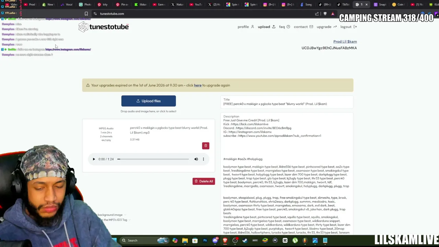The image size is (439, 247).
Task: Open the profile page from the header
Action: coord(246,27)
